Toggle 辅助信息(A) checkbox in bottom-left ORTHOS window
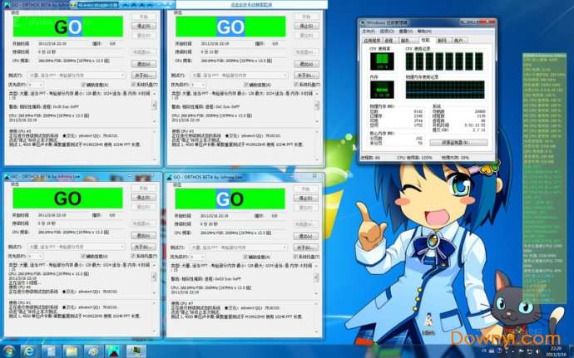The image size is (574, 358). point(83,257)
